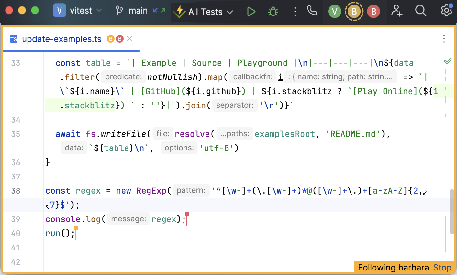Run the All Tests configuration
The image size is (457, 275).
coord(251,12)
